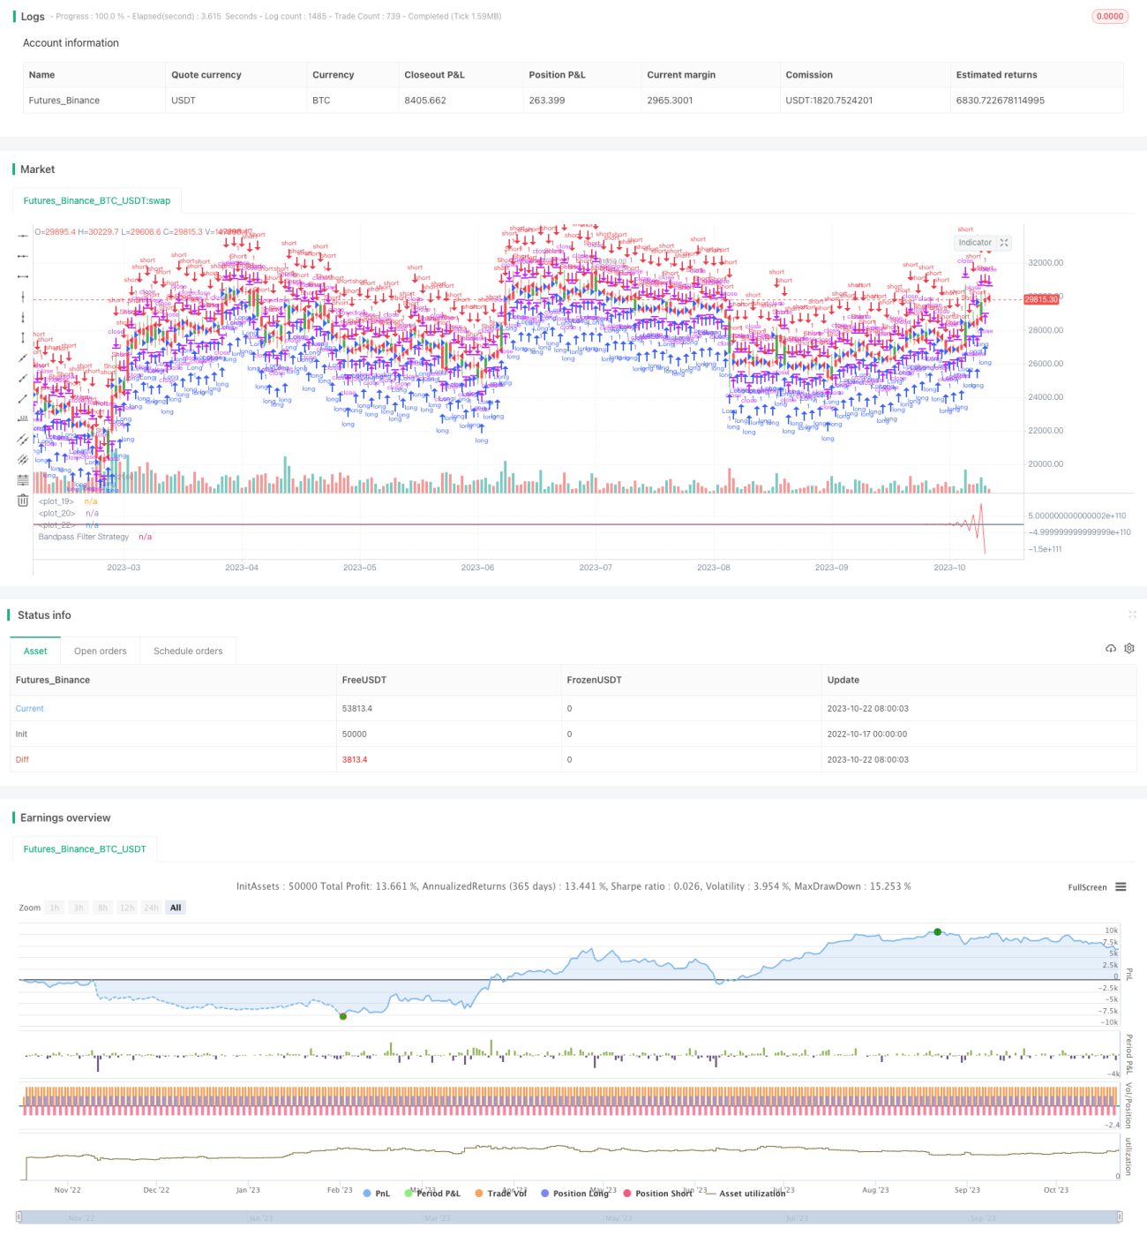Toggle Trade Vol series in the legend
The height and width of the screenshot is (1243, 1147).
pos(500,1193)
